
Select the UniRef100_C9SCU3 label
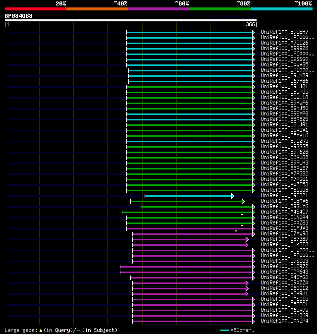pyautogui.click(x=284, y=261)
